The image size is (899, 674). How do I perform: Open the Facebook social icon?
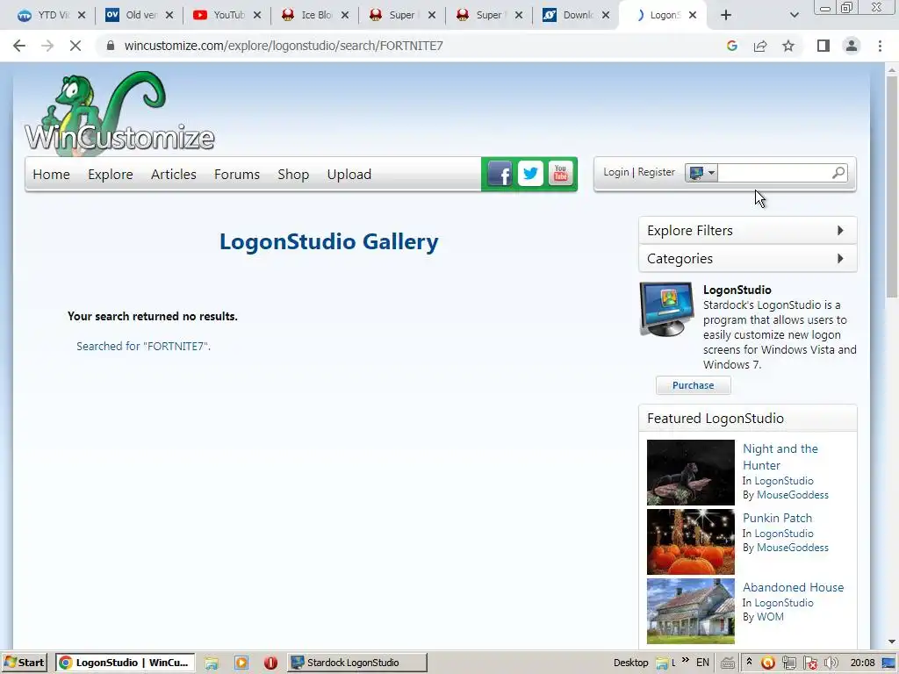pyautogui.click(x=500, y=173)
